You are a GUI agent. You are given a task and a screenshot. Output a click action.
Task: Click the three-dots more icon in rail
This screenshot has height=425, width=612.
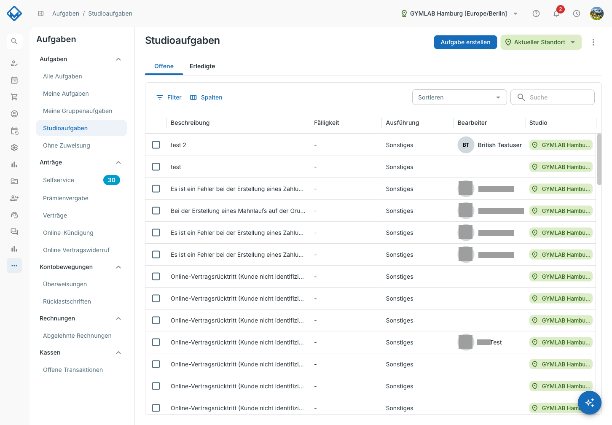(x=14, y=266)
